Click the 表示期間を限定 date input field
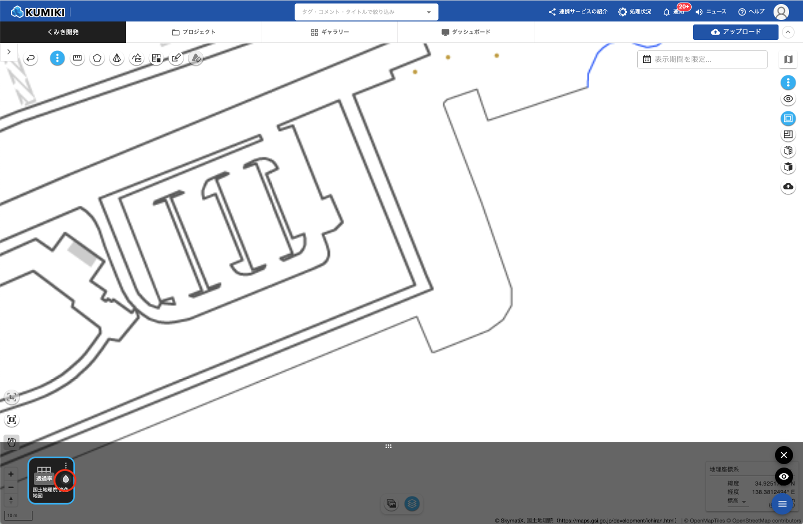Screen dimensions: 803x524 (x=702, y=59)
